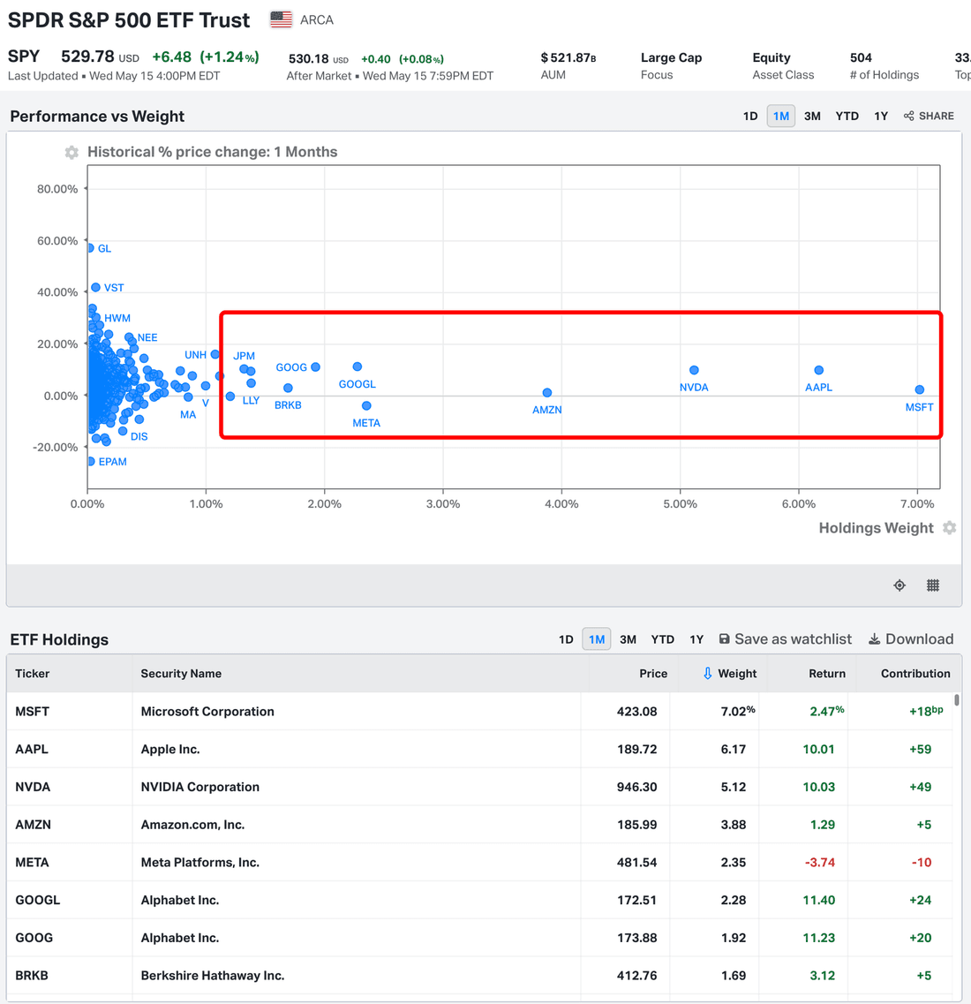
Task: Click Apple Inc. security name
Action: pyautogui.click(x=170, y=749)
